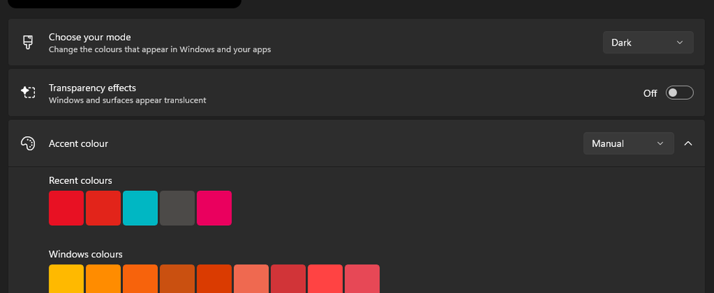This screenshot has height=293, width=714.
Task: Open the Manual accent colour dropdown
Action: point(628,143)
